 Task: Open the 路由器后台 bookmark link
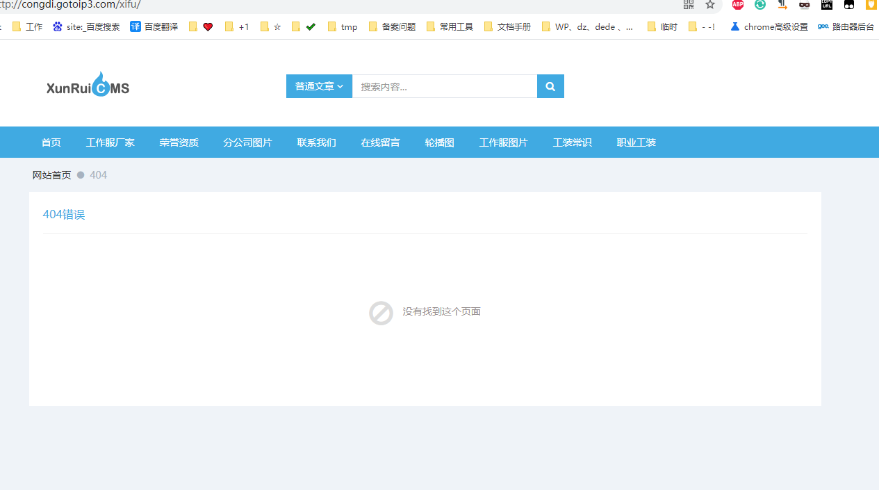(846, 27)
